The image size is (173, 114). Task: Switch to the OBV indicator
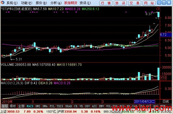(x=87, y=106)
